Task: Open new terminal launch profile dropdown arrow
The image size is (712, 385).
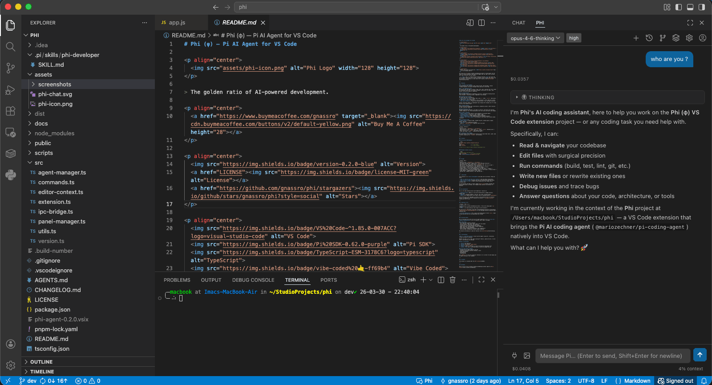Action: (431, 280)
